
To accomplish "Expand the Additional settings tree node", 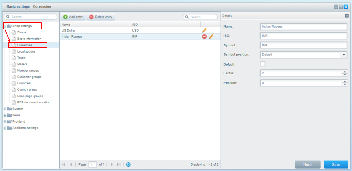I will click(x=5, y=128).
